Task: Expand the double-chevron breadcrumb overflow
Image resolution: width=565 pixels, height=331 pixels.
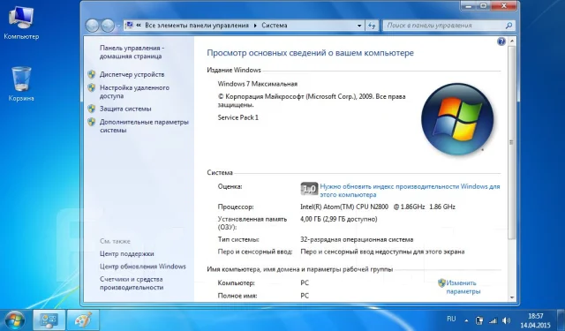Action: 139,26
